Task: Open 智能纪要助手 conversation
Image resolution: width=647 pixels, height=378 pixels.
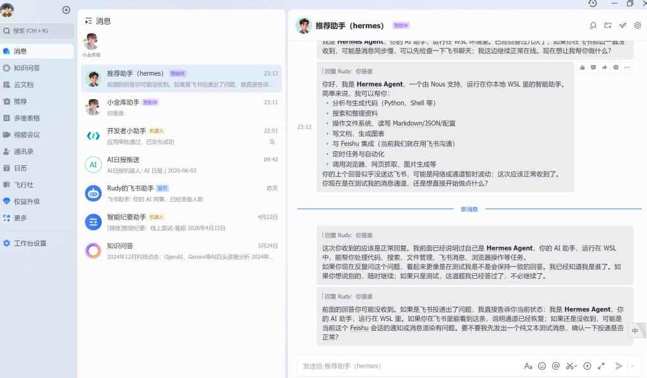Action: point(181,221)
